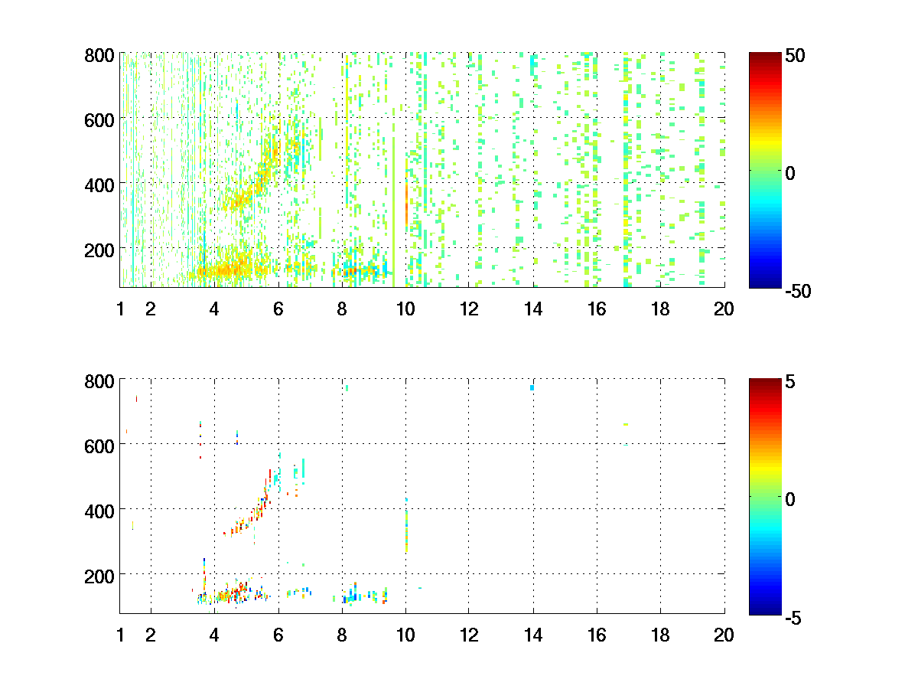Viewport: 918px width, 689px height.
Task: Click x-tick '18' under the upper heatmap
Action: pyautogui.click(x=660, y=309)
